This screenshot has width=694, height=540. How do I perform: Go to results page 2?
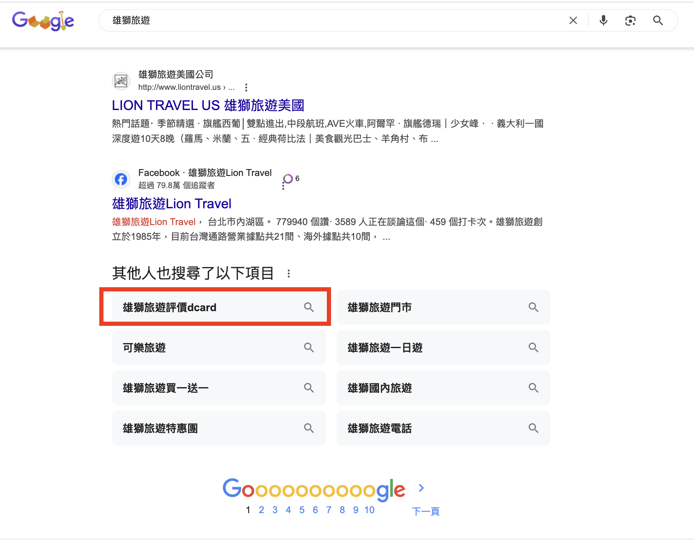pos(262,510)
